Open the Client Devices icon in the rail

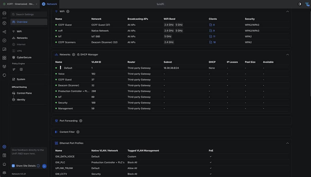click(x=4, y=49)
